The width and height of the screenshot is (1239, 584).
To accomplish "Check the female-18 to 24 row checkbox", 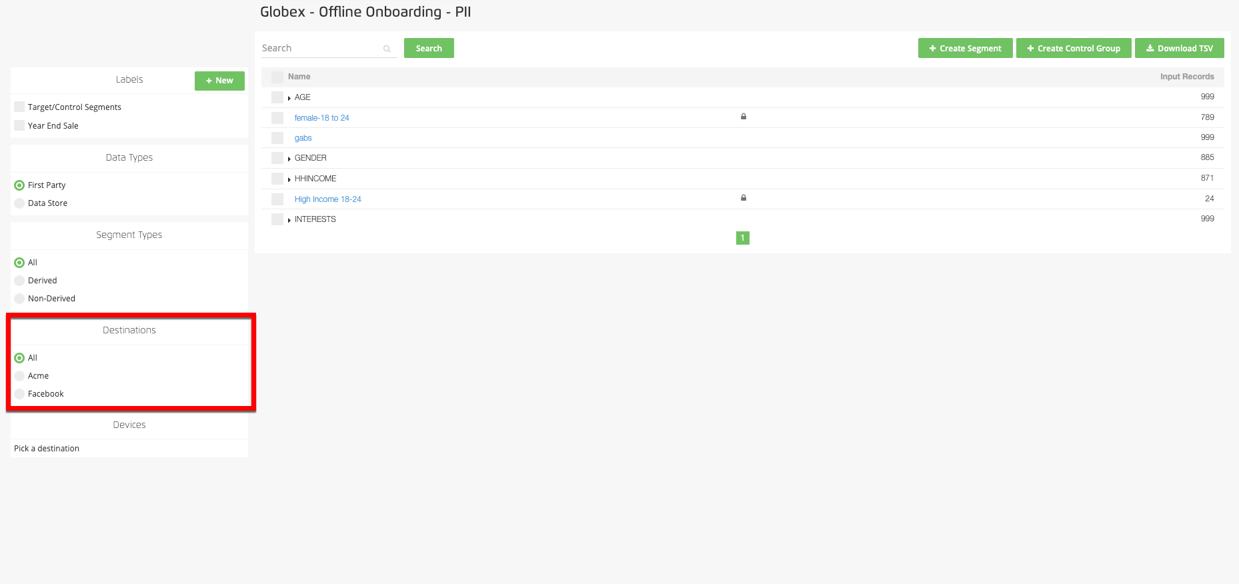I will 277,118.
